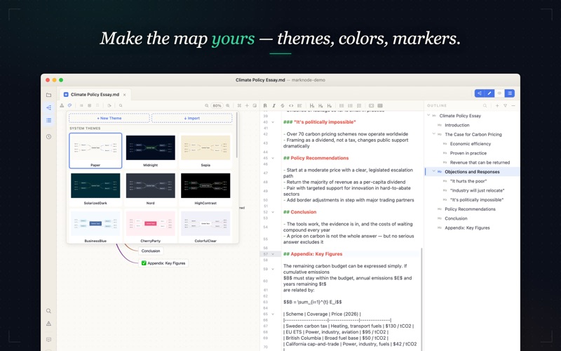The image size is (561, 351).
Task: Insert numbered list
Action: point(350,106)
